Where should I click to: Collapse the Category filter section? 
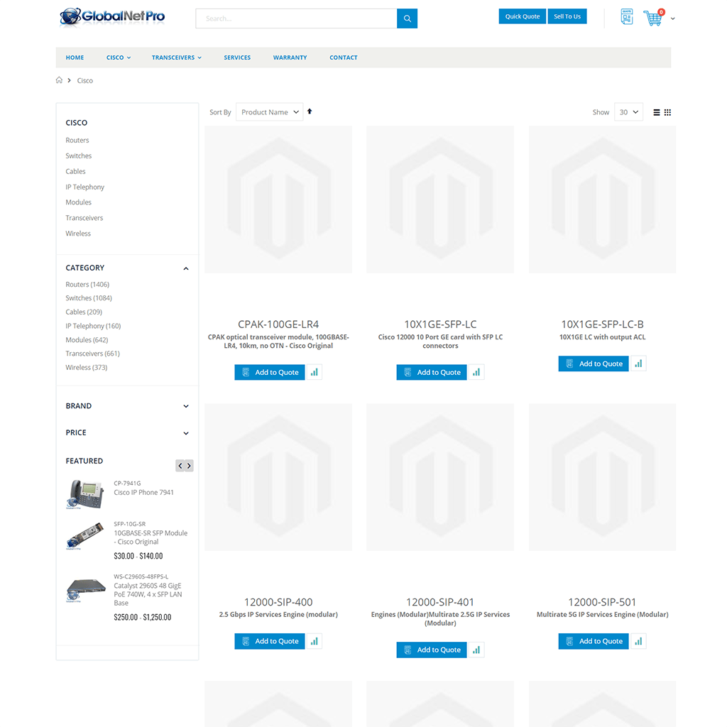pos(186,268)
